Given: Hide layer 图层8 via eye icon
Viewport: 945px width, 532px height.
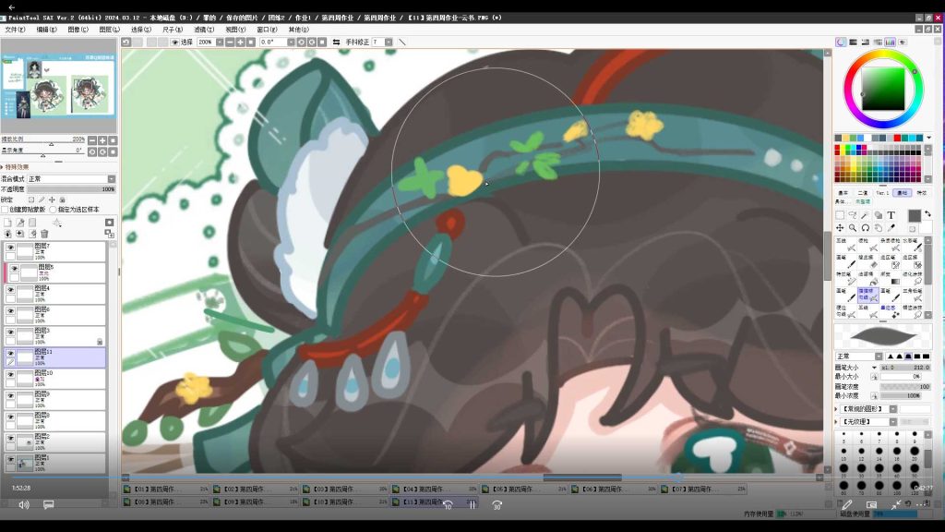Looking at the screenshot, I should coord(10,417).
